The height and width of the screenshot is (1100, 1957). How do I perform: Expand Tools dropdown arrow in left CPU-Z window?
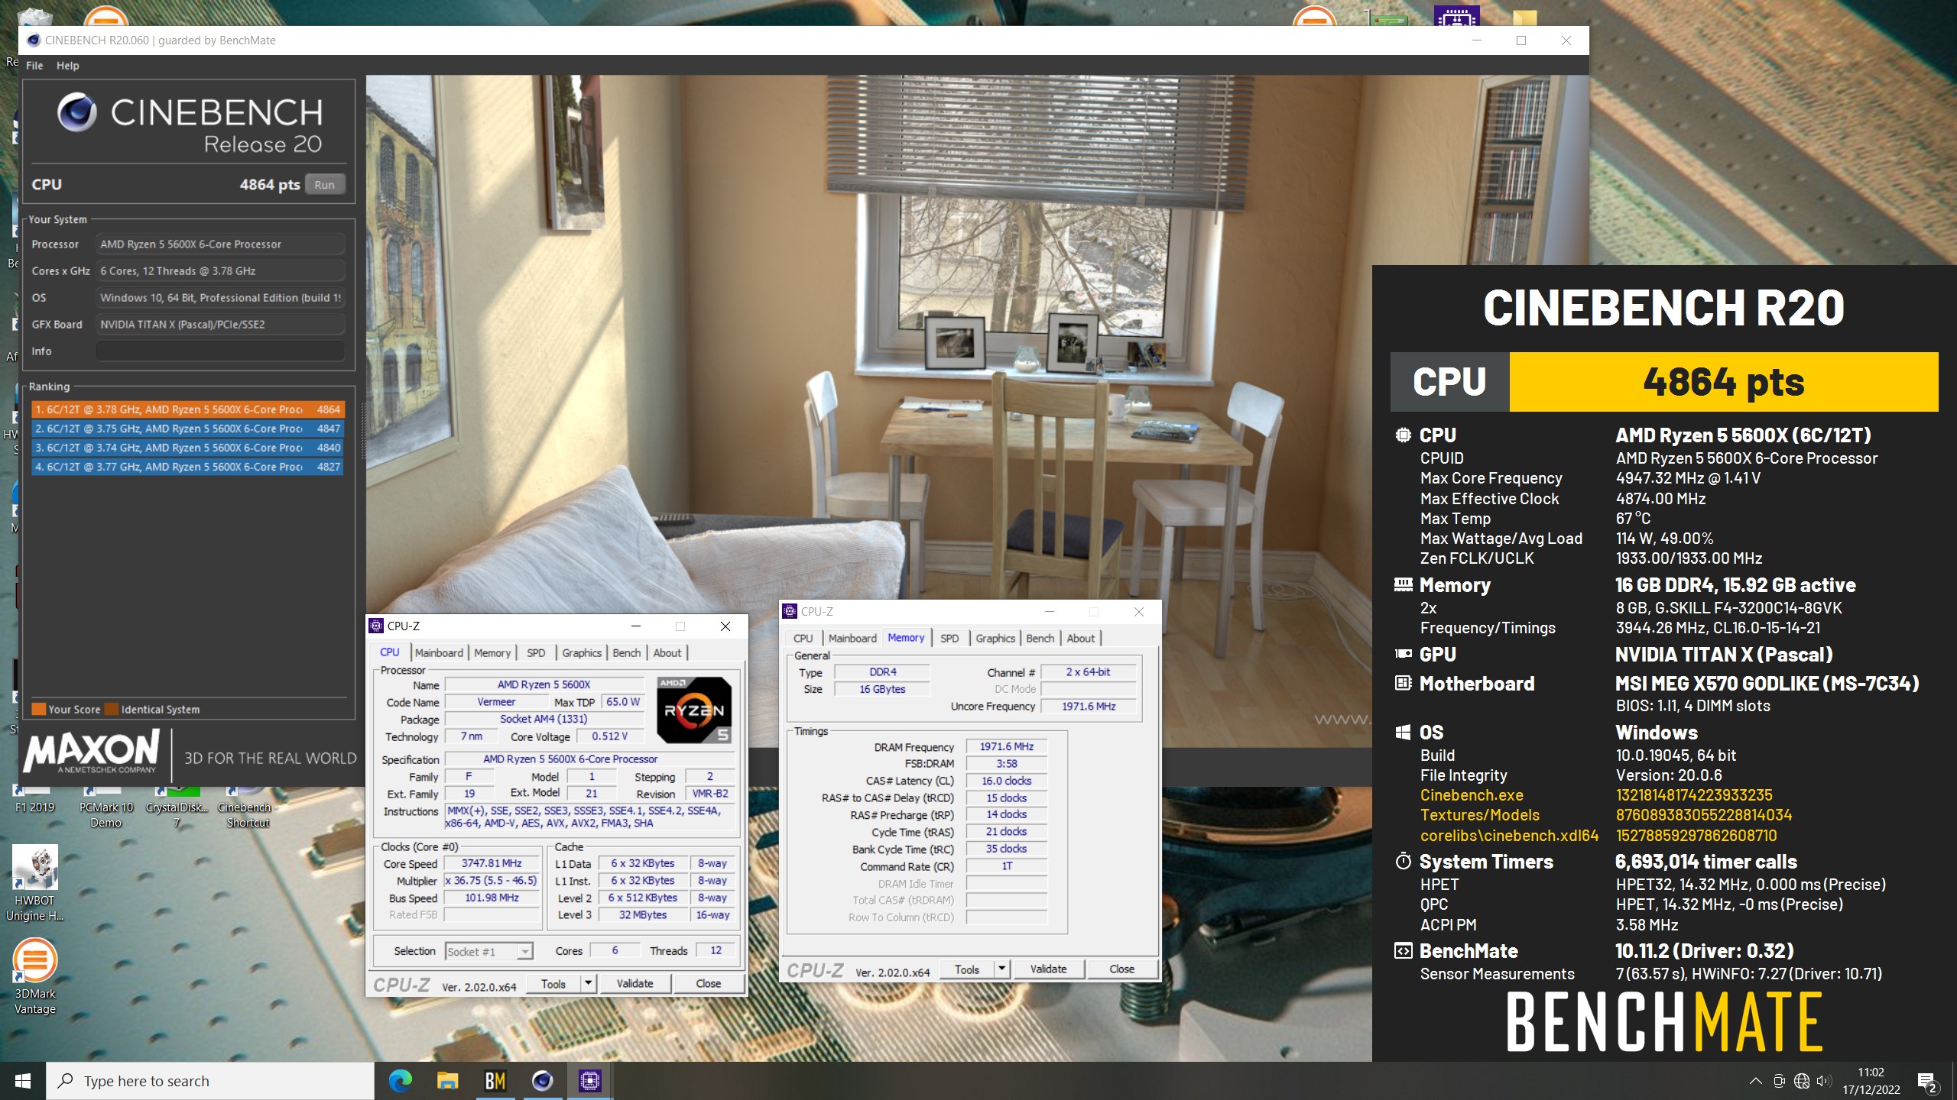[x=588, y=984]
